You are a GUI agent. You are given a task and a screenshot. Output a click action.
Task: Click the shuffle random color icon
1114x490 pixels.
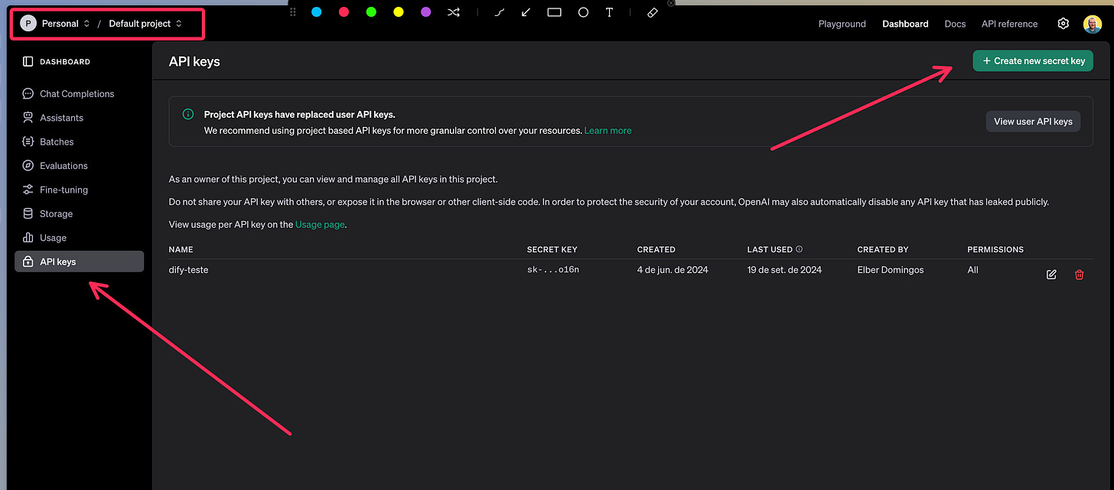pyautogui.click(x=454, y=12)
